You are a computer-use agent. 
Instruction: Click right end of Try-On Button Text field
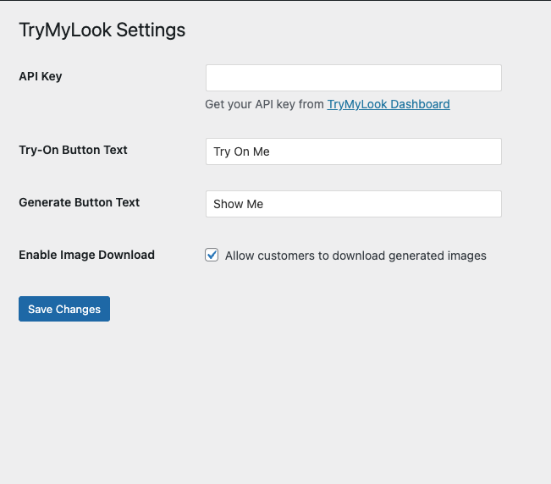(489, 151)
